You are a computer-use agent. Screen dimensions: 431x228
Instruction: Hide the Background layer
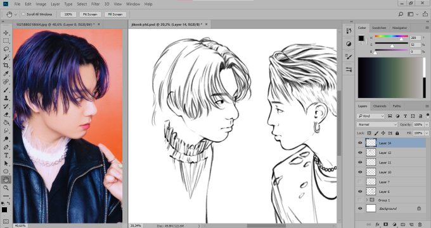point(360,208)
